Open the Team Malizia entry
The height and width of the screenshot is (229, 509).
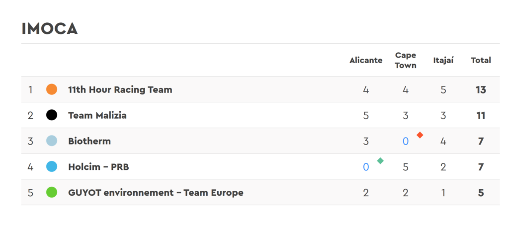pos(97,115)
